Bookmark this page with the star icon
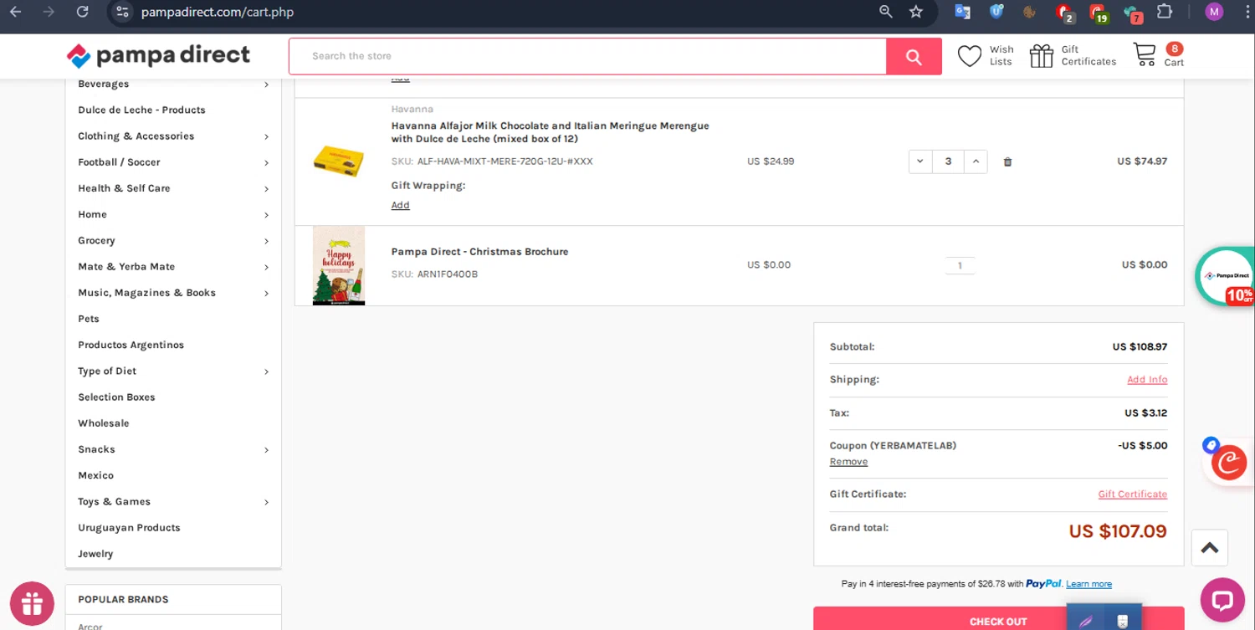The height and width of the screenshot is (630, 1255). (916, 12)
